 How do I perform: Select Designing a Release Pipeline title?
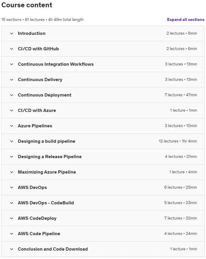[x=50, y=157]
